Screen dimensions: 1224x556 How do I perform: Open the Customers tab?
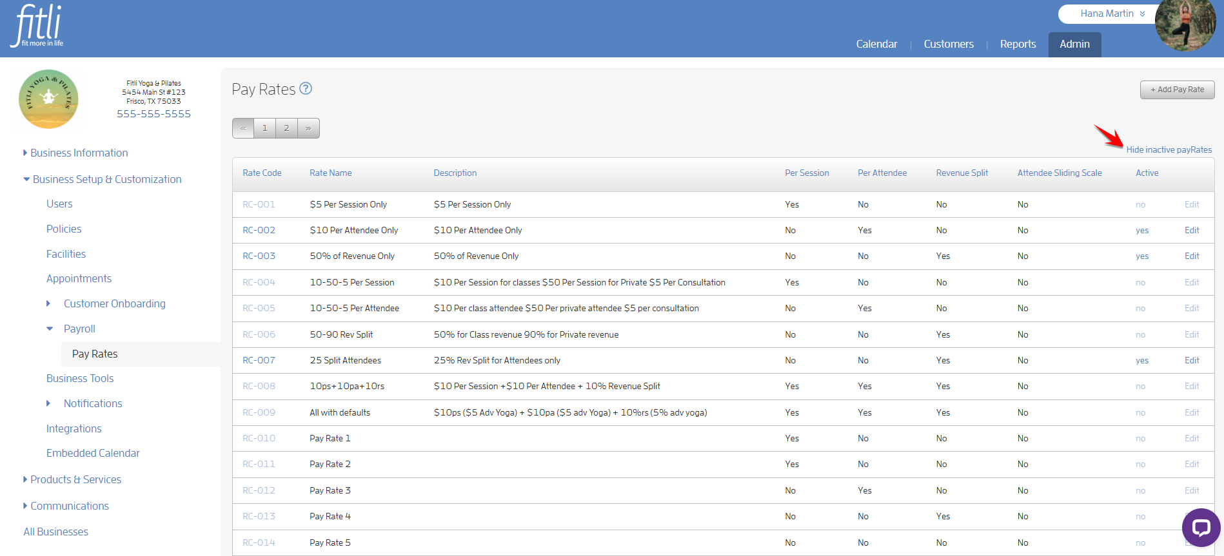[949, 44]
